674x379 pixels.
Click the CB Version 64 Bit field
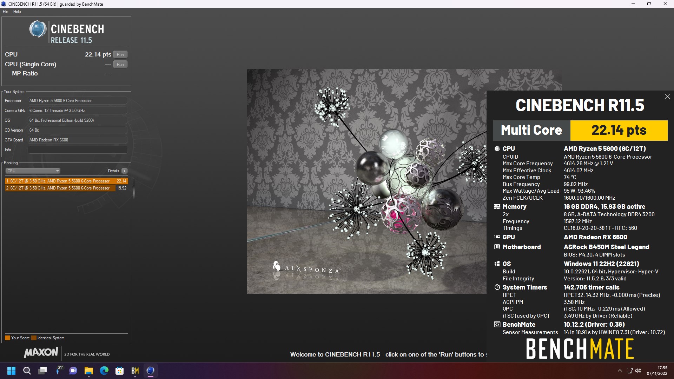(x=78, y=130)
